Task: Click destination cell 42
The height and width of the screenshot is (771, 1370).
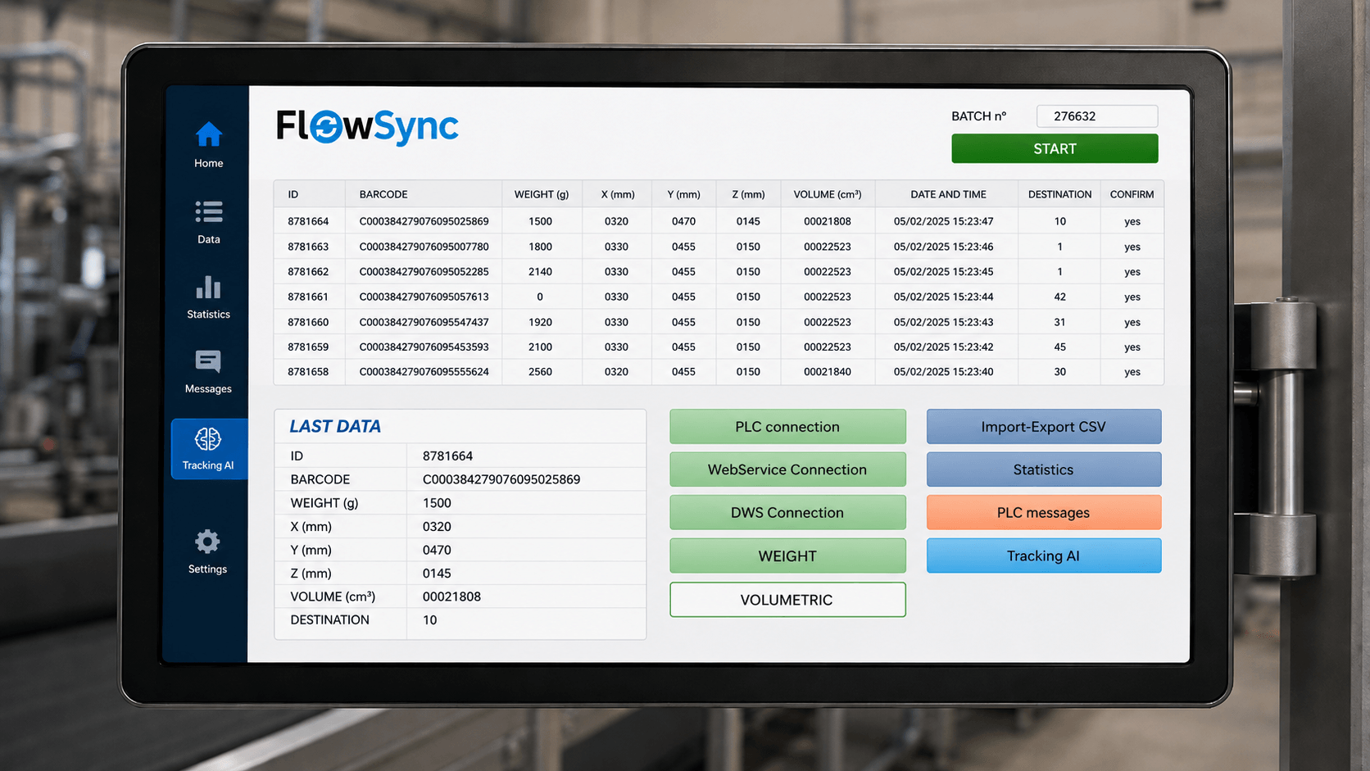Action: (x=1060, y=297)
